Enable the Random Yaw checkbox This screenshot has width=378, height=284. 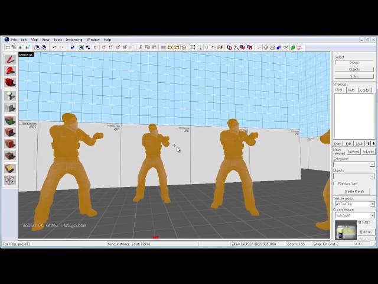[335, 183]
